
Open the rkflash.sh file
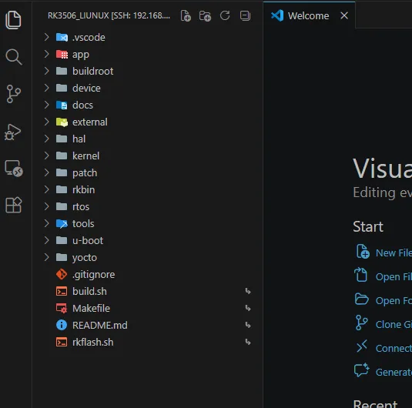pos(93,342)
